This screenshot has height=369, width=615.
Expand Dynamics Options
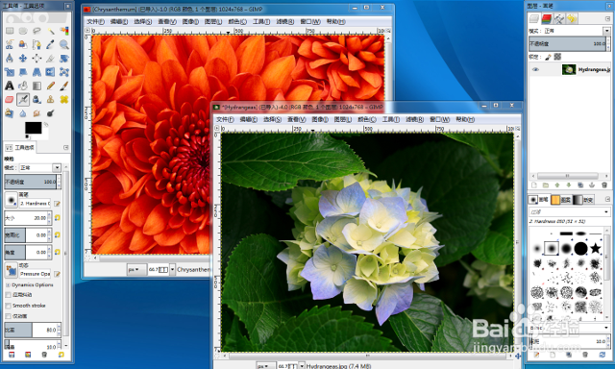click(8, 285)
